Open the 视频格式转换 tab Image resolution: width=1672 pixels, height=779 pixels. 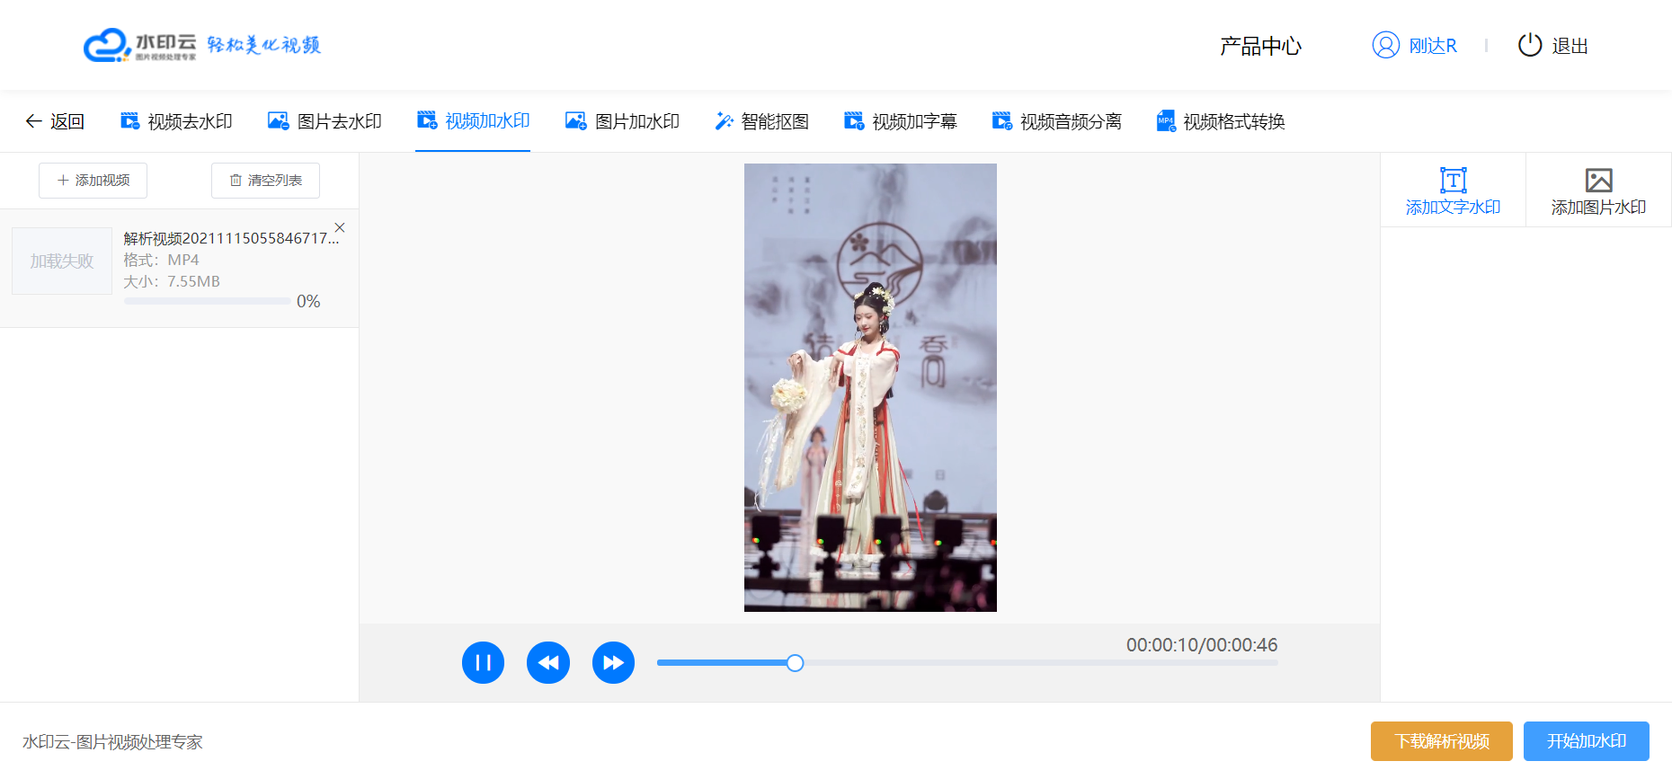[x=1233, y=121]
